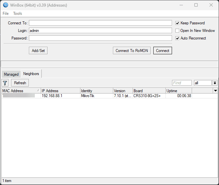The width and height of the screenshot is (219, 185).
Task: Click the WinBox logo in the title bar
Action: [6, 5]
